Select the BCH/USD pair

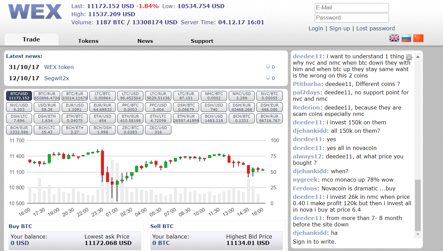(x=214, y=118)
